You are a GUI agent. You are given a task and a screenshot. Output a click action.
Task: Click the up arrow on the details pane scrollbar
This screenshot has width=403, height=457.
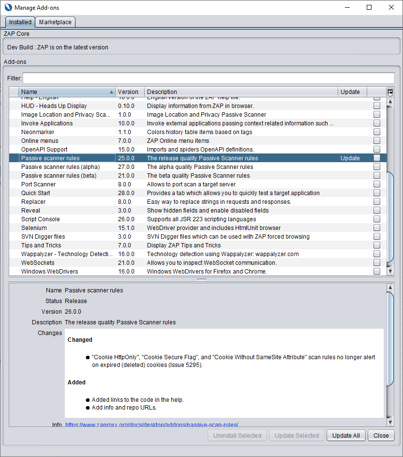click(390, 287)
